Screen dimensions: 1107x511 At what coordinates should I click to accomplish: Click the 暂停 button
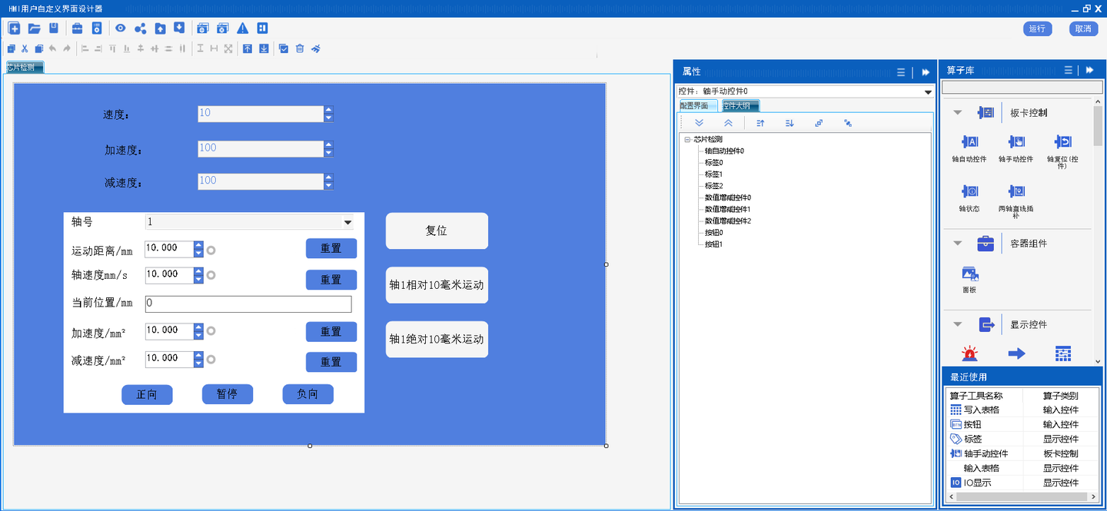227,394
